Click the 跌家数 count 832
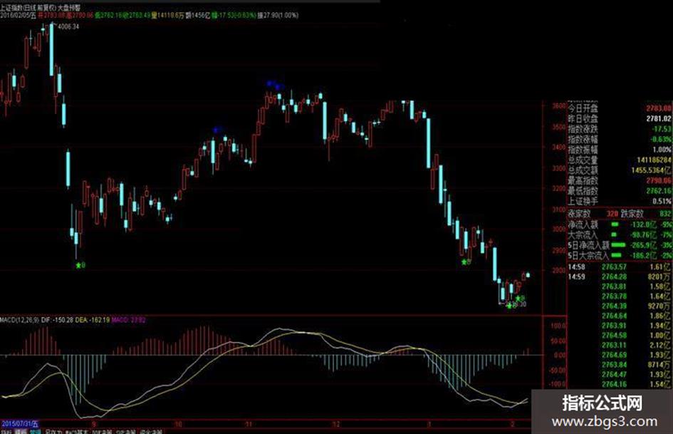This screenshot has width=673, height=434. click(x=665, y=214)
